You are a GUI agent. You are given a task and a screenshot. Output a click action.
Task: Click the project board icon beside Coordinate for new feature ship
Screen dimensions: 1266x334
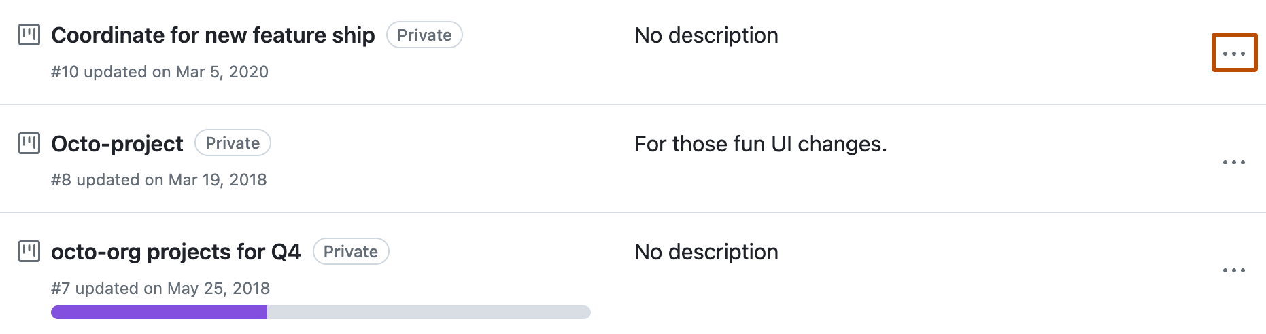point(29,35)
